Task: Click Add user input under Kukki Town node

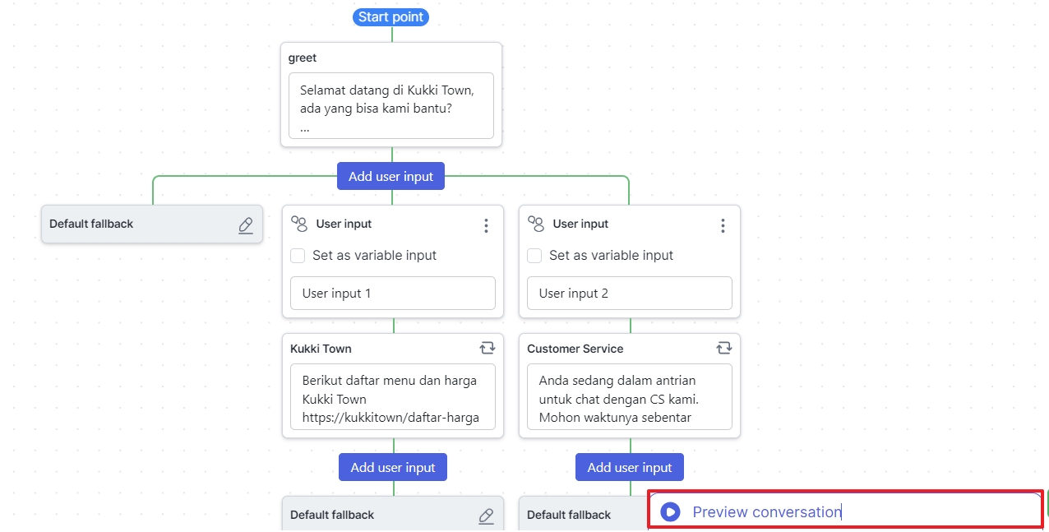Action: tap(392, 466)
